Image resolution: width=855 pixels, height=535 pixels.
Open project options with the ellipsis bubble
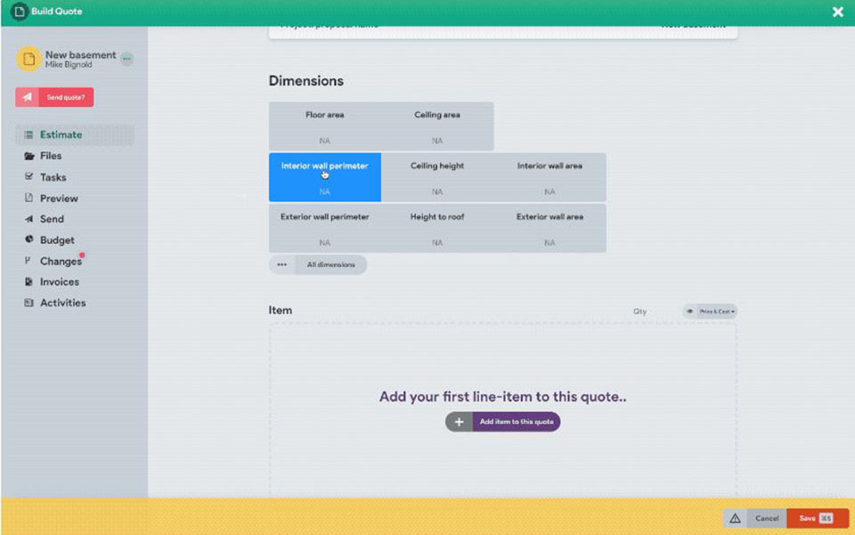tap(126, 58)
